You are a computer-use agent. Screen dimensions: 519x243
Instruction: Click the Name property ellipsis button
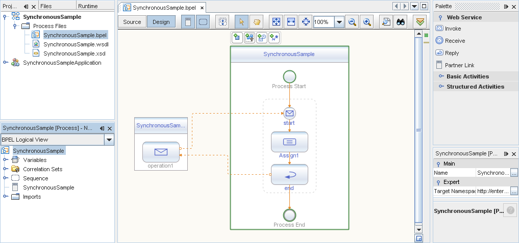tap(514, 173)
